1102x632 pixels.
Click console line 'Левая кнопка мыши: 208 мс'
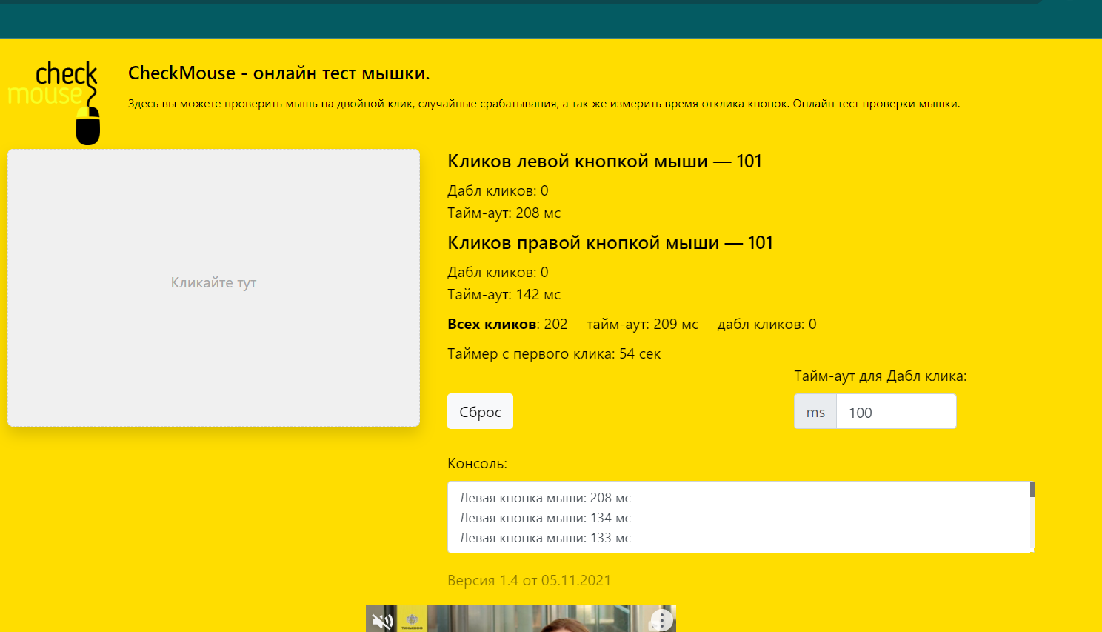click(x=545, y=498)
